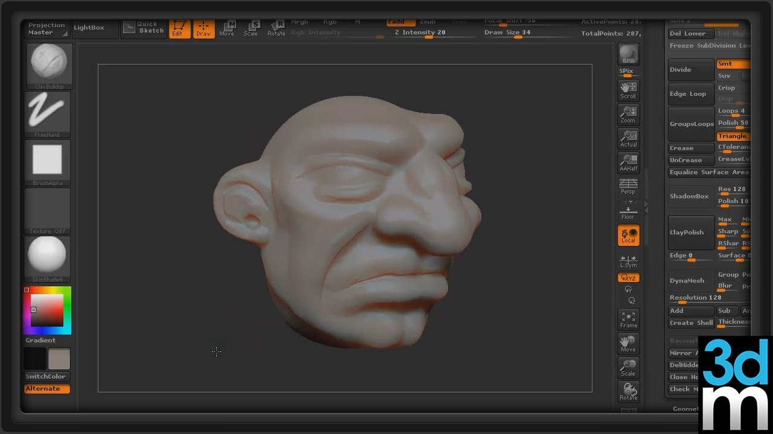Click the UnCrease button
Screen dimensions: 773x434
[x=691, y=160]
